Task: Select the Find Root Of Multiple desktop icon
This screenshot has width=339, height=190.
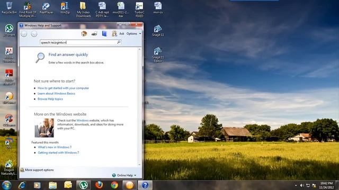Action: (28, 9)
